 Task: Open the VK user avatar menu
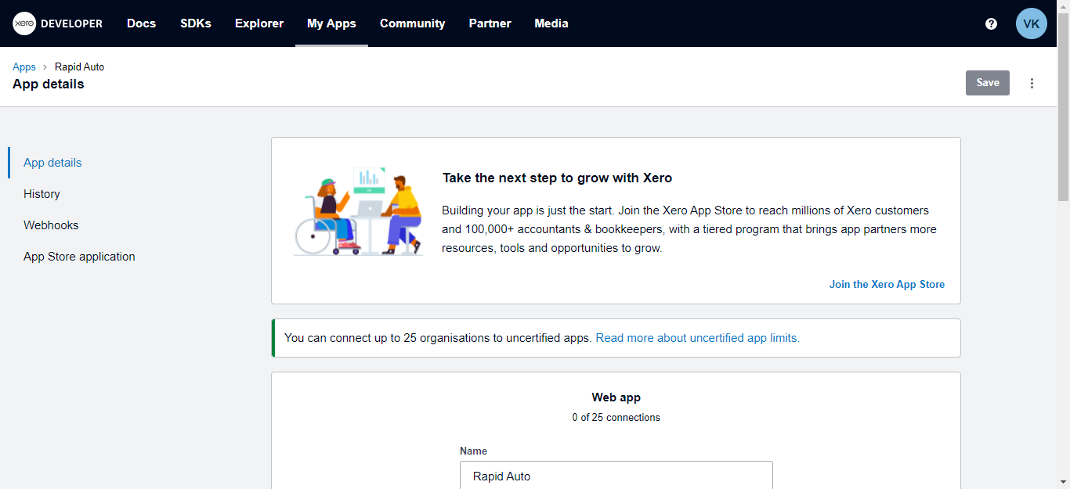tap(1031, 23)
